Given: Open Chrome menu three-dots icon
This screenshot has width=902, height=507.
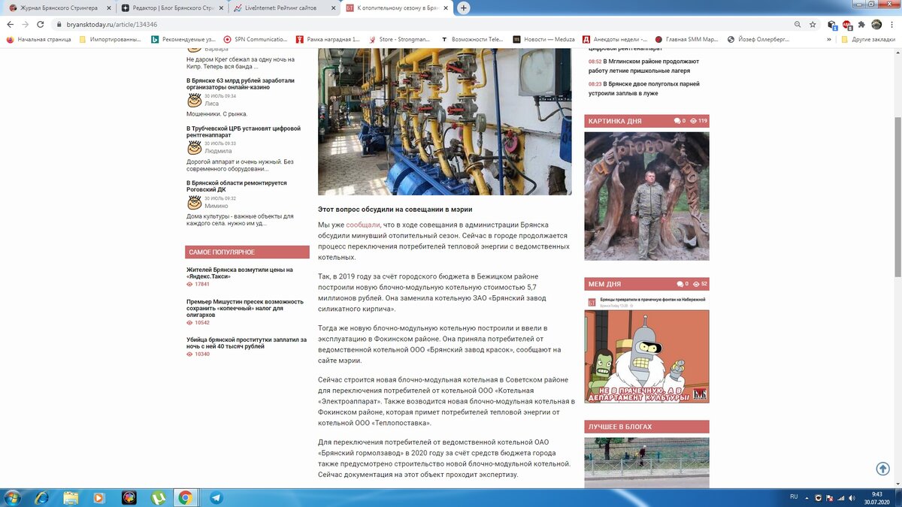Looking at the screenshot, I should tap(892, 24).
